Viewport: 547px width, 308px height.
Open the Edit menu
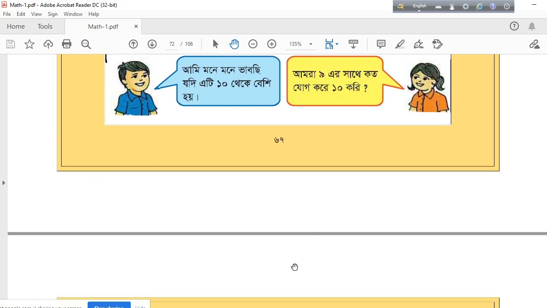[21, 14]
